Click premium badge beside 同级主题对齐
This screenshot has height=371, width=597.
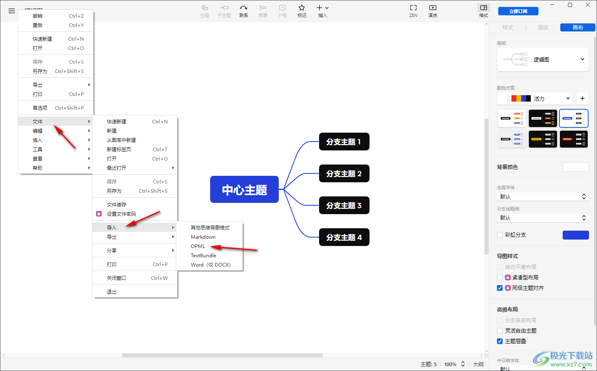pos(508,288)
